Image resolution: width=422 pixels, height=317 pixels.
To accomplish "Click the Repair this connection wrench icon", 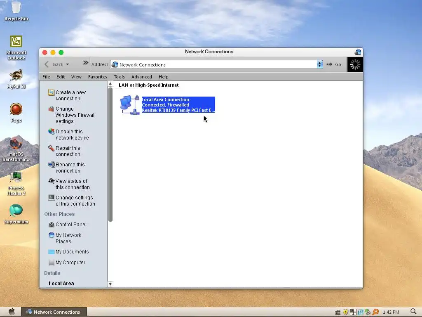I will (x=51, y=148).
